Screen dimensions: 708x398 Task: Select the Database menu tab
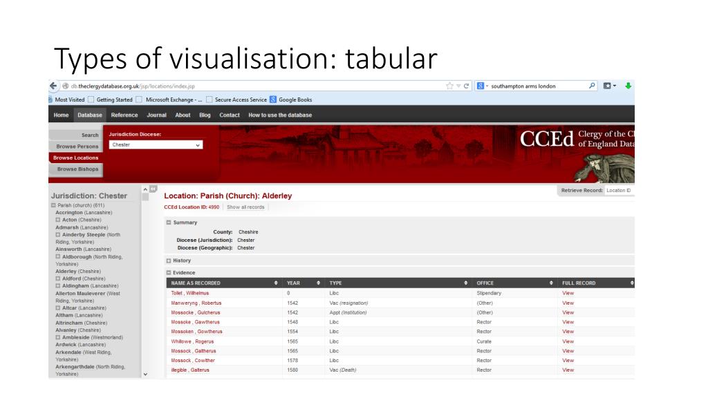(x=90, y=115)
